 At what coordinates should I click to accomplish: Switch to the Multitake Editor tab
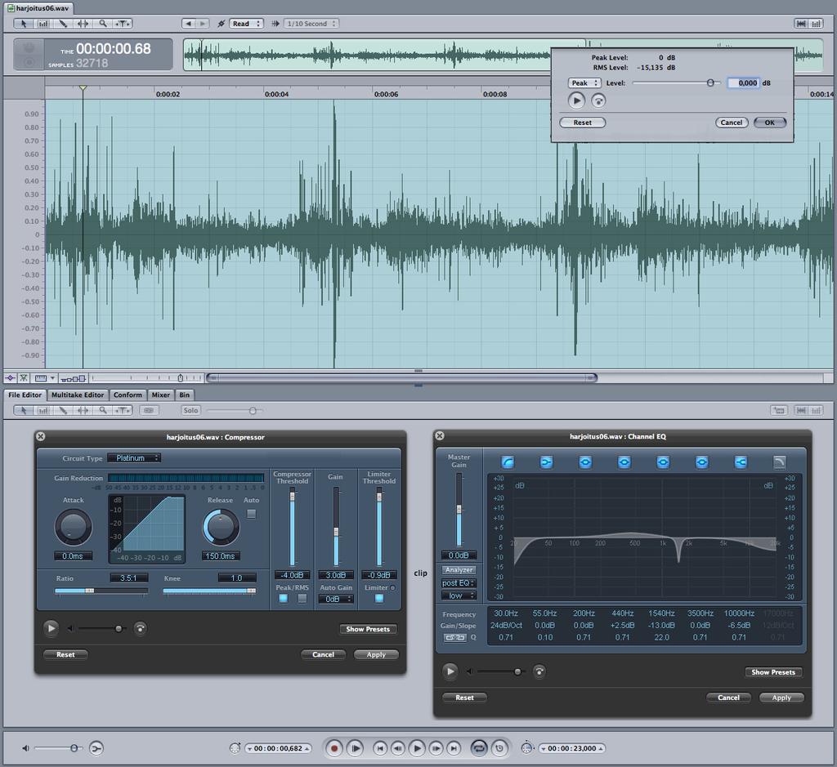click(x=78, y=395)
